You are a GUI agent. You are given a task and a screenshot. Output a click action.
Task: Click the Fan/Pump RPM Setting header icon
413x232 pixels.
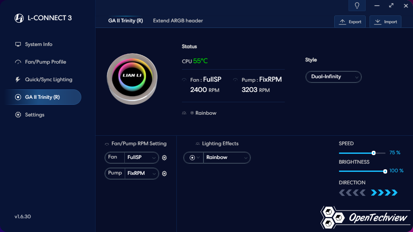tap(107, 144)
